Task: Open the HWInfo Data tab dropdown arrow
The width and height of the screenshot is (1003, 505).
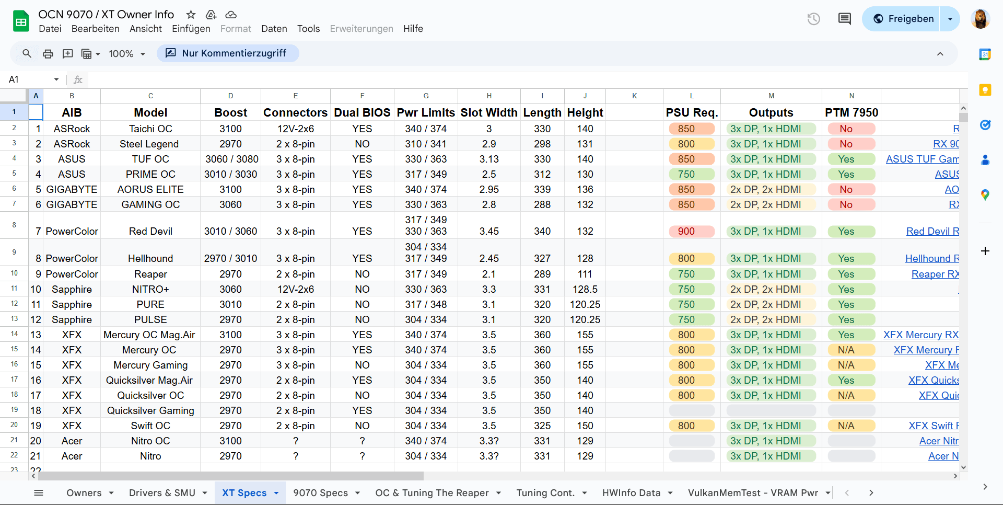Action: pos(670,493)
